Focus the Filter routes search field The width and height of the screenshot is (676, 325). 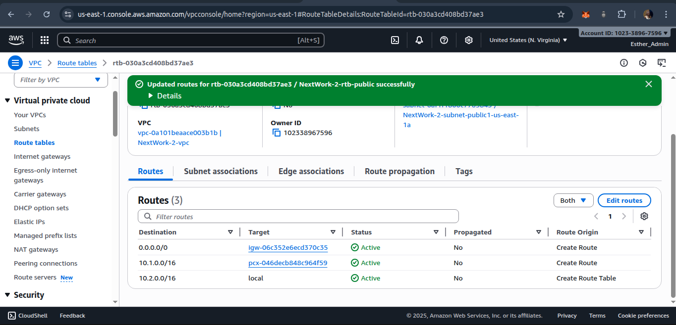(x=298, y=216)
